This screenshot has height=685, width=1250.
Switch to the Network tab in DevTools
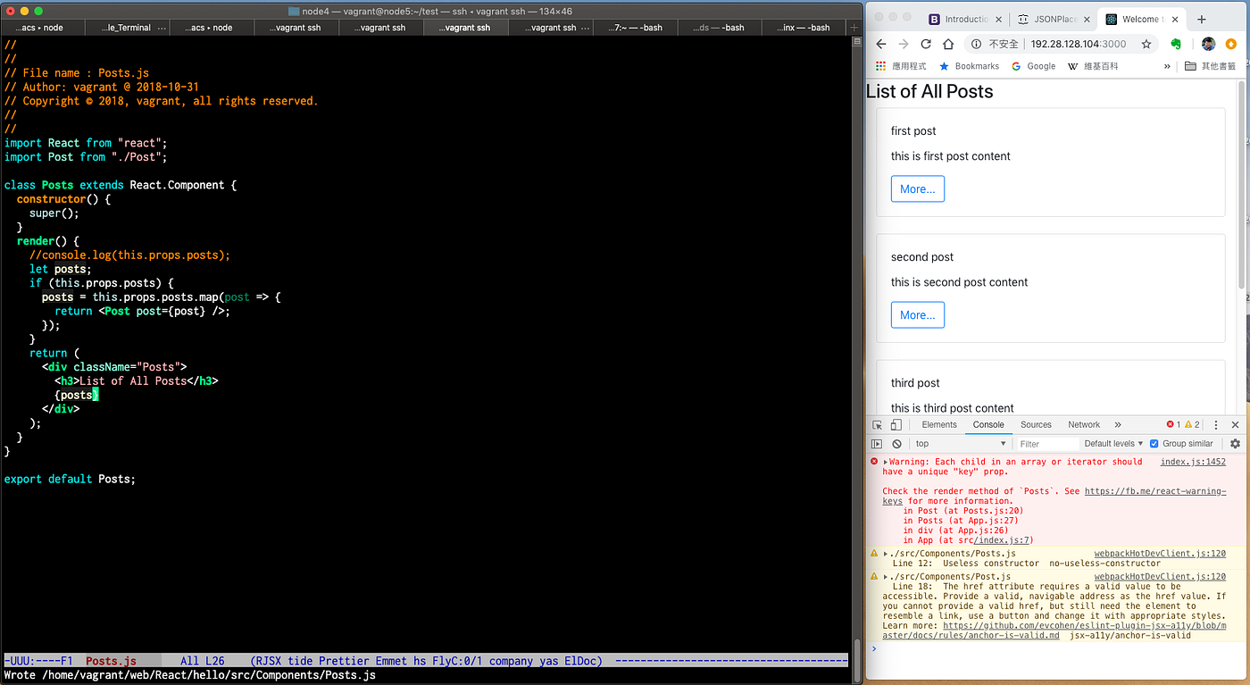(1084, 425)
